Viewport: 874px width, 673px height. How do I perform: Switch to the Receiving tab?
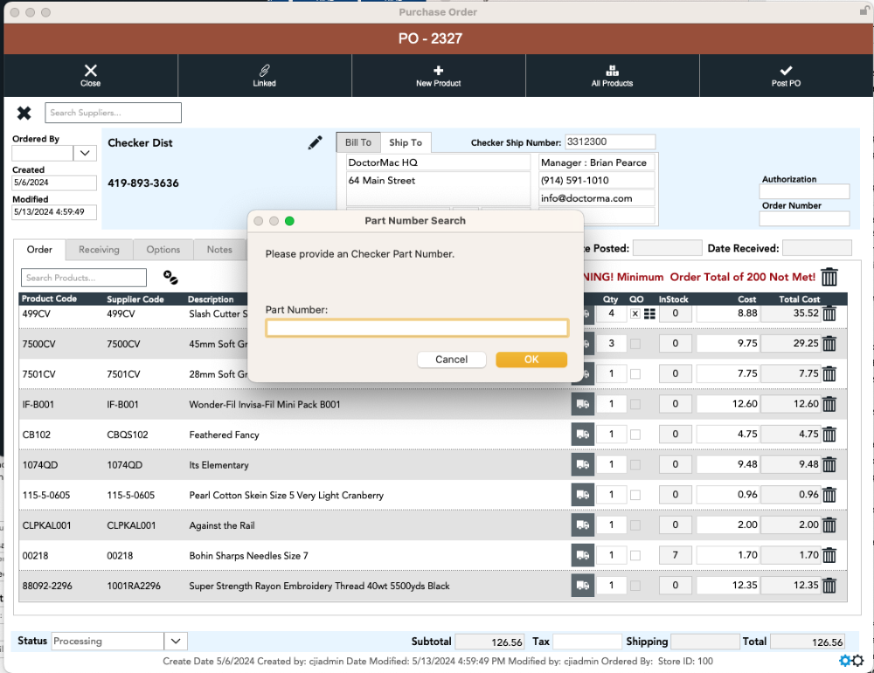click(99, 250)
